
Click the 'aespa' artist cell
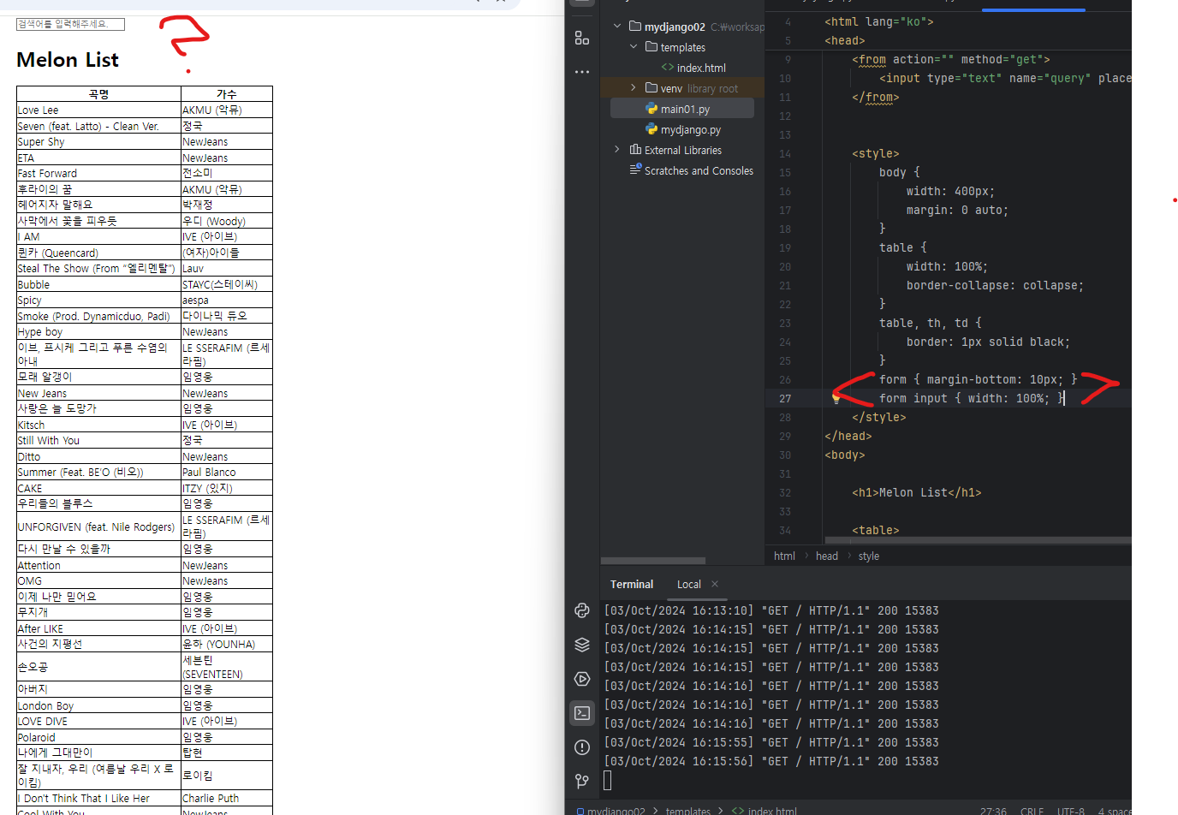coord(227,300)
